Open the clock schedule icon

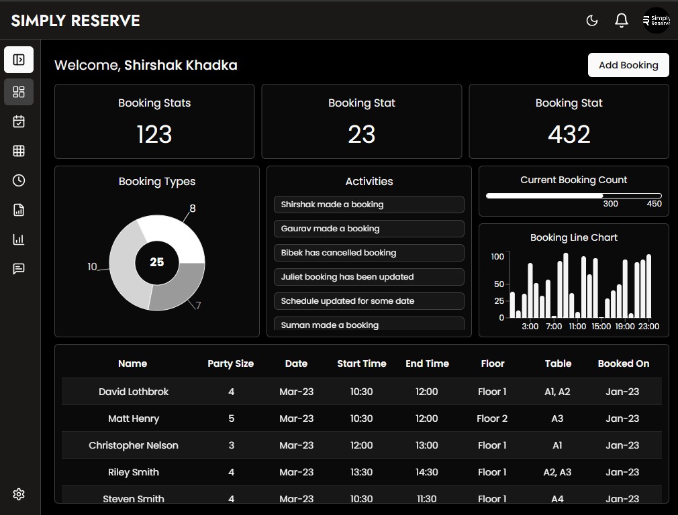tap(19, 180)
